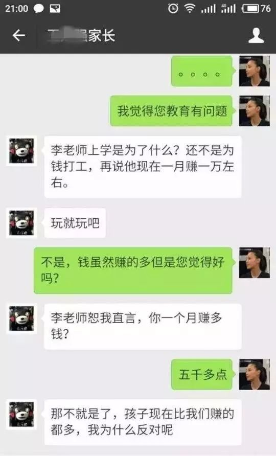Open the contact profile icon
The image size is (276, 456).
pos(256,35)
